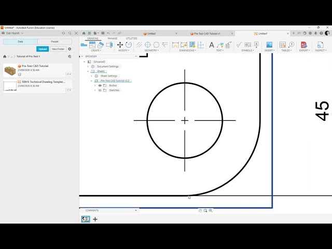Open Pre-Test CAD Tutorial thumbnail
Screen dimensions: 332x249
coord(10,71)
